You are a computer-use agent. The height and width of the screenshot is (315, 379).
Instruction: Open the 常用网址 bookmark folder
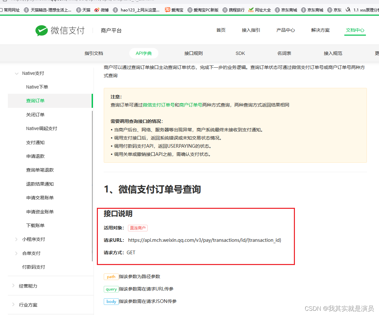[x=10, y=10]
